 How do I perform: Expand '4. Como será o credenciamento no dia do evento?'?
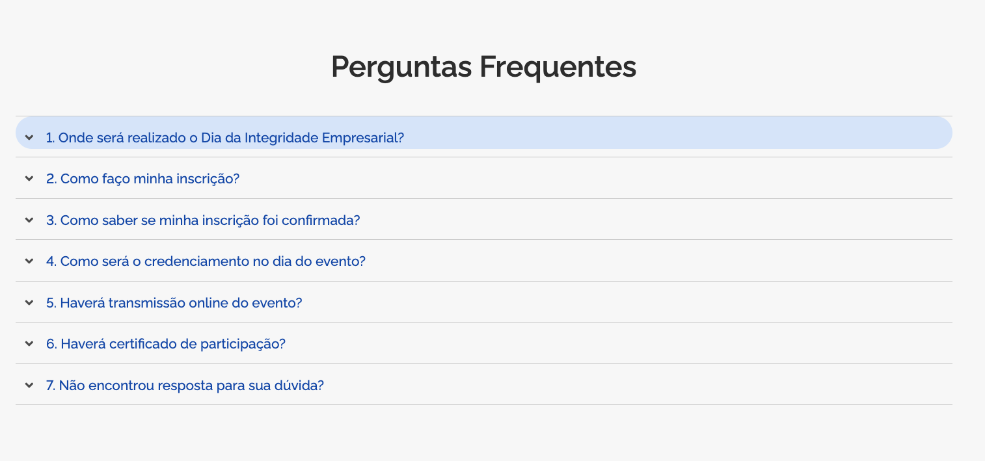(x=206, y=261)
